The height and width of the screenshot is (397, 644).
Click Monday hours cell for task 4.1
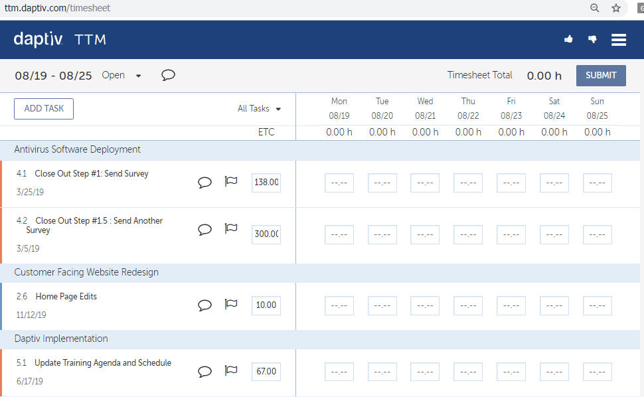coord(339,183)
